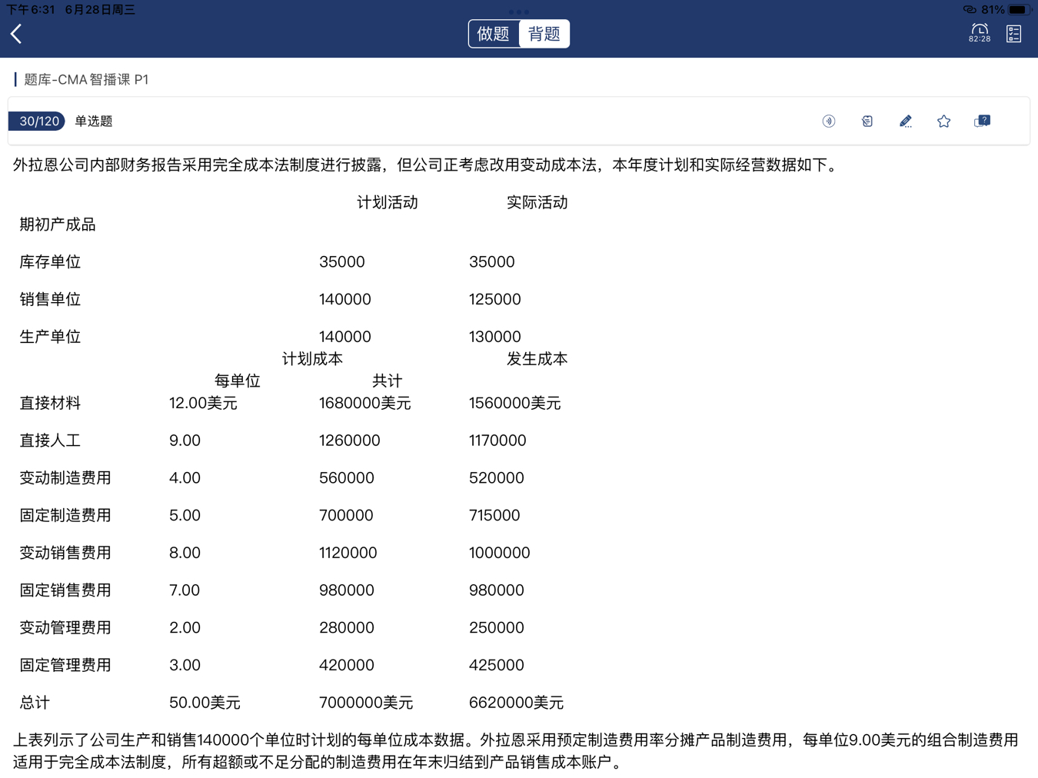Tap the 题库-CMA 智播课 P1 title
The height and width of the screenshot is (778, 1038).
coord(86,80)
